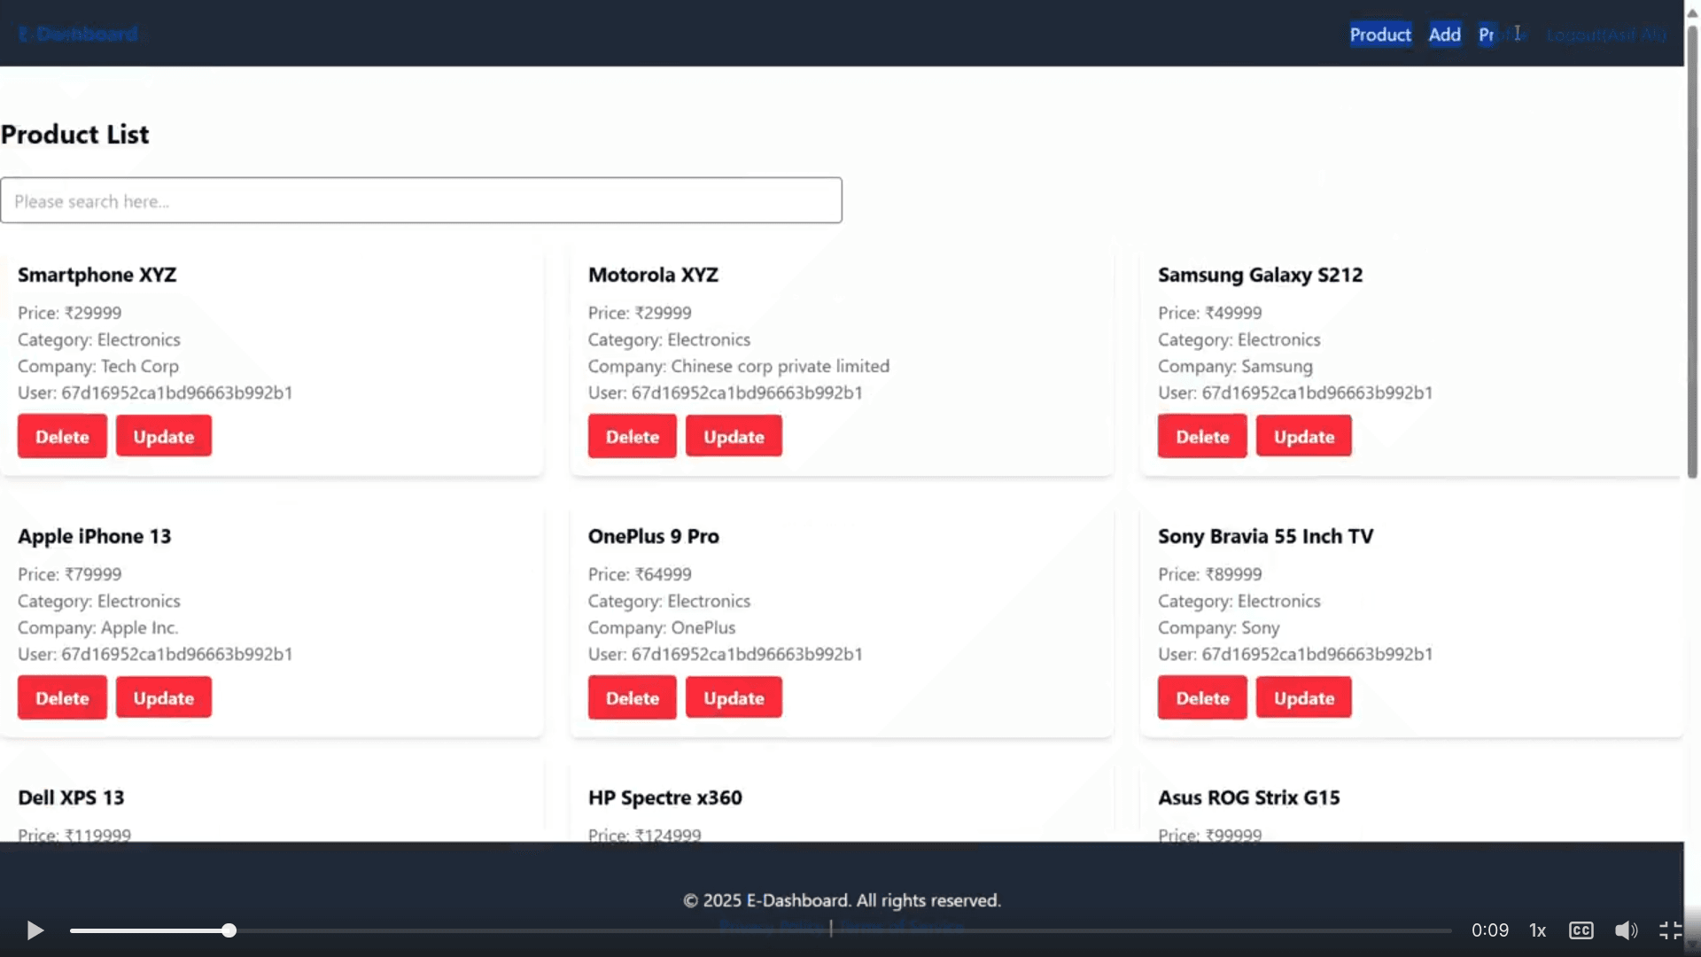Update the Motorola XYZ product
This screenshot has height=957, width=1701.
(734, 436)
